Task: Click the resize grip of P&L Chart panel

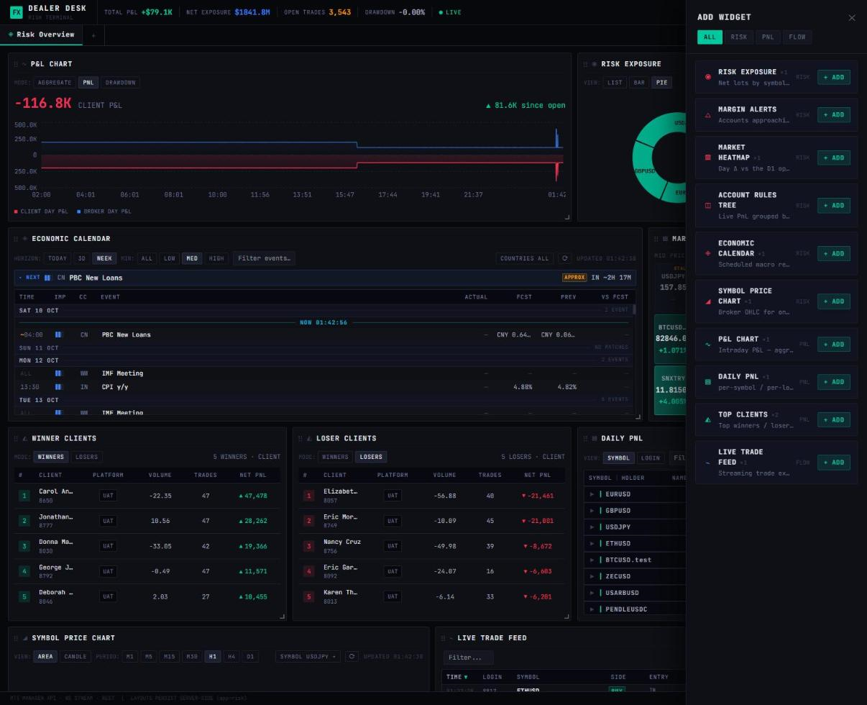Action: tap(567, 217)
